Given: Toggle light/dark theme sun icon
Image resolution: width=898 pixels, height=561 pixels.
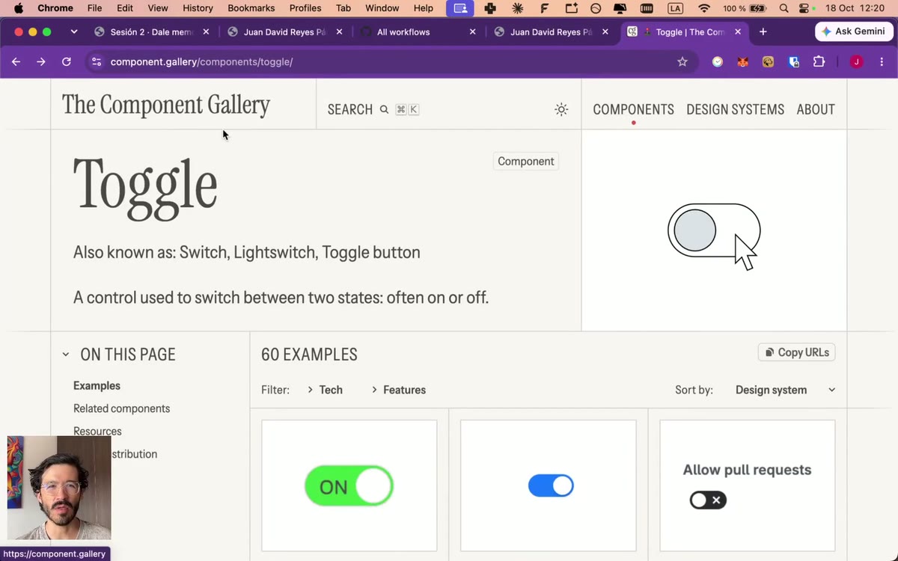Looking at the screenshot, I should pos(561,109).
